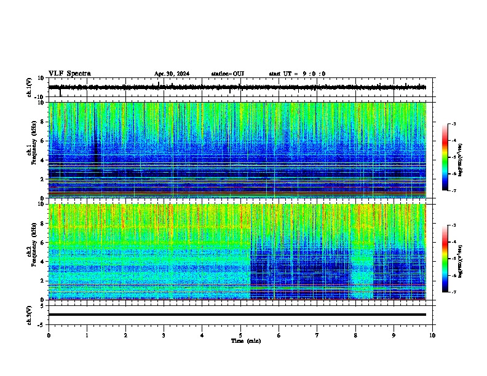Click the "station=OUI" label
This screenshot has height=376, width=487.
coord(228,74)
